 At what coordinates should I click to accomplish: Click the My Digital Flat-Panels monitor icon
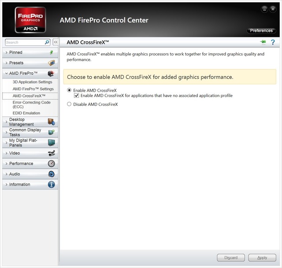point(52,143)
